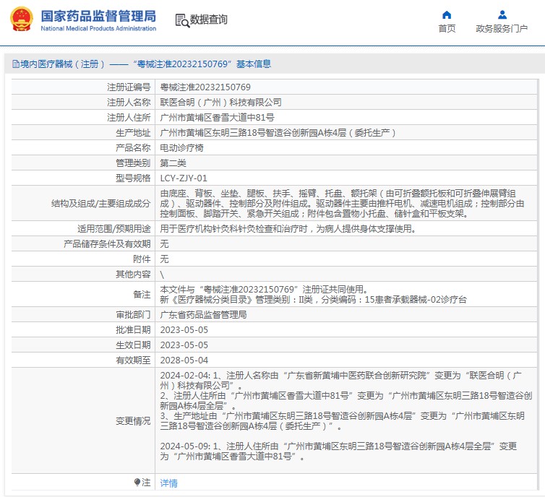The height and width of the screenshot is (497, 545).
Task: Click the 首页 house icon
Action: 447,14
